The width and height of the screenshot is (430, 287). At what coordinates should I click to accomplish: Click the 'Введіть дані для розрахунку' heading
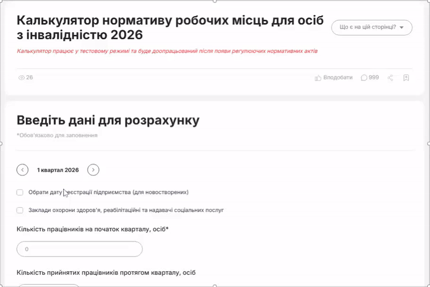(108, 120)
